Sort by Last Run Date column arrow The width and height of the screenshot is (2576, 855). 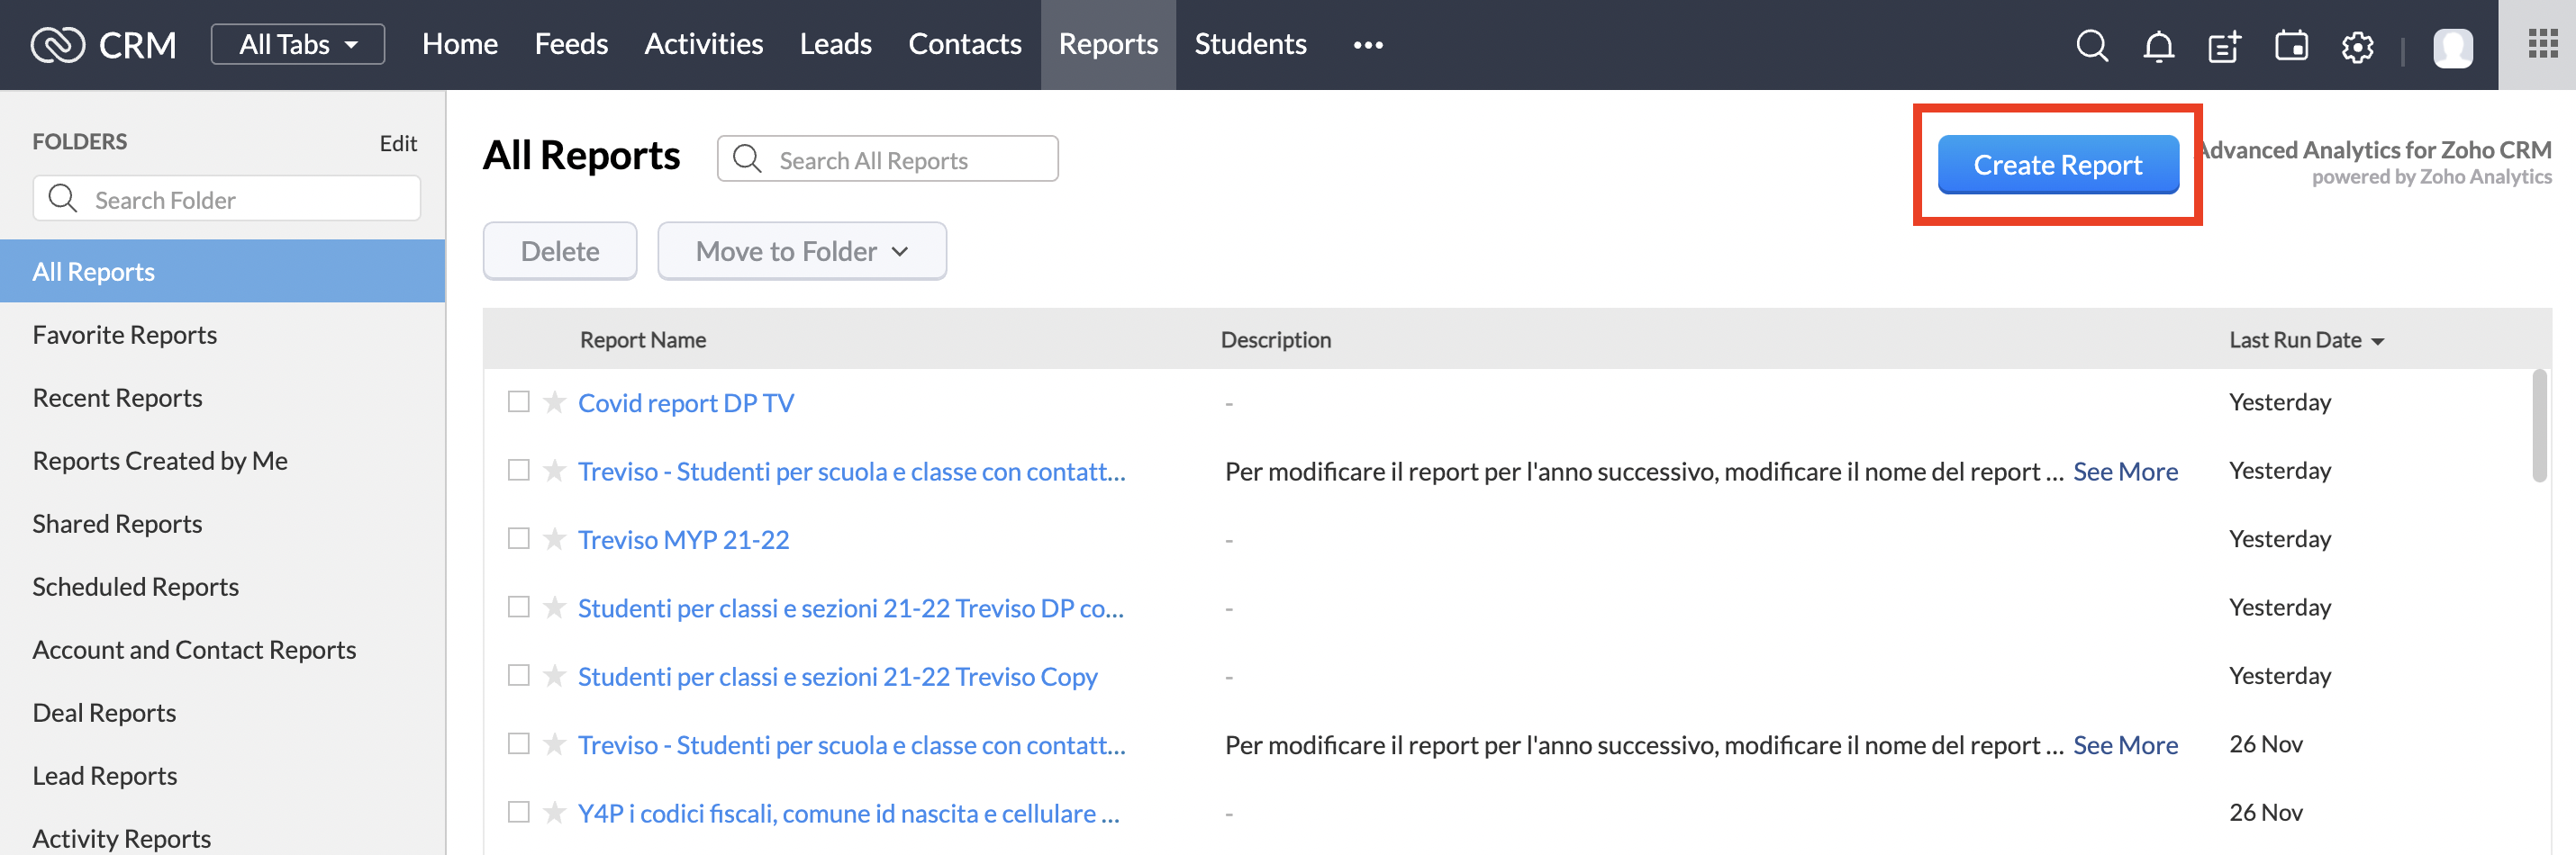2377,342
